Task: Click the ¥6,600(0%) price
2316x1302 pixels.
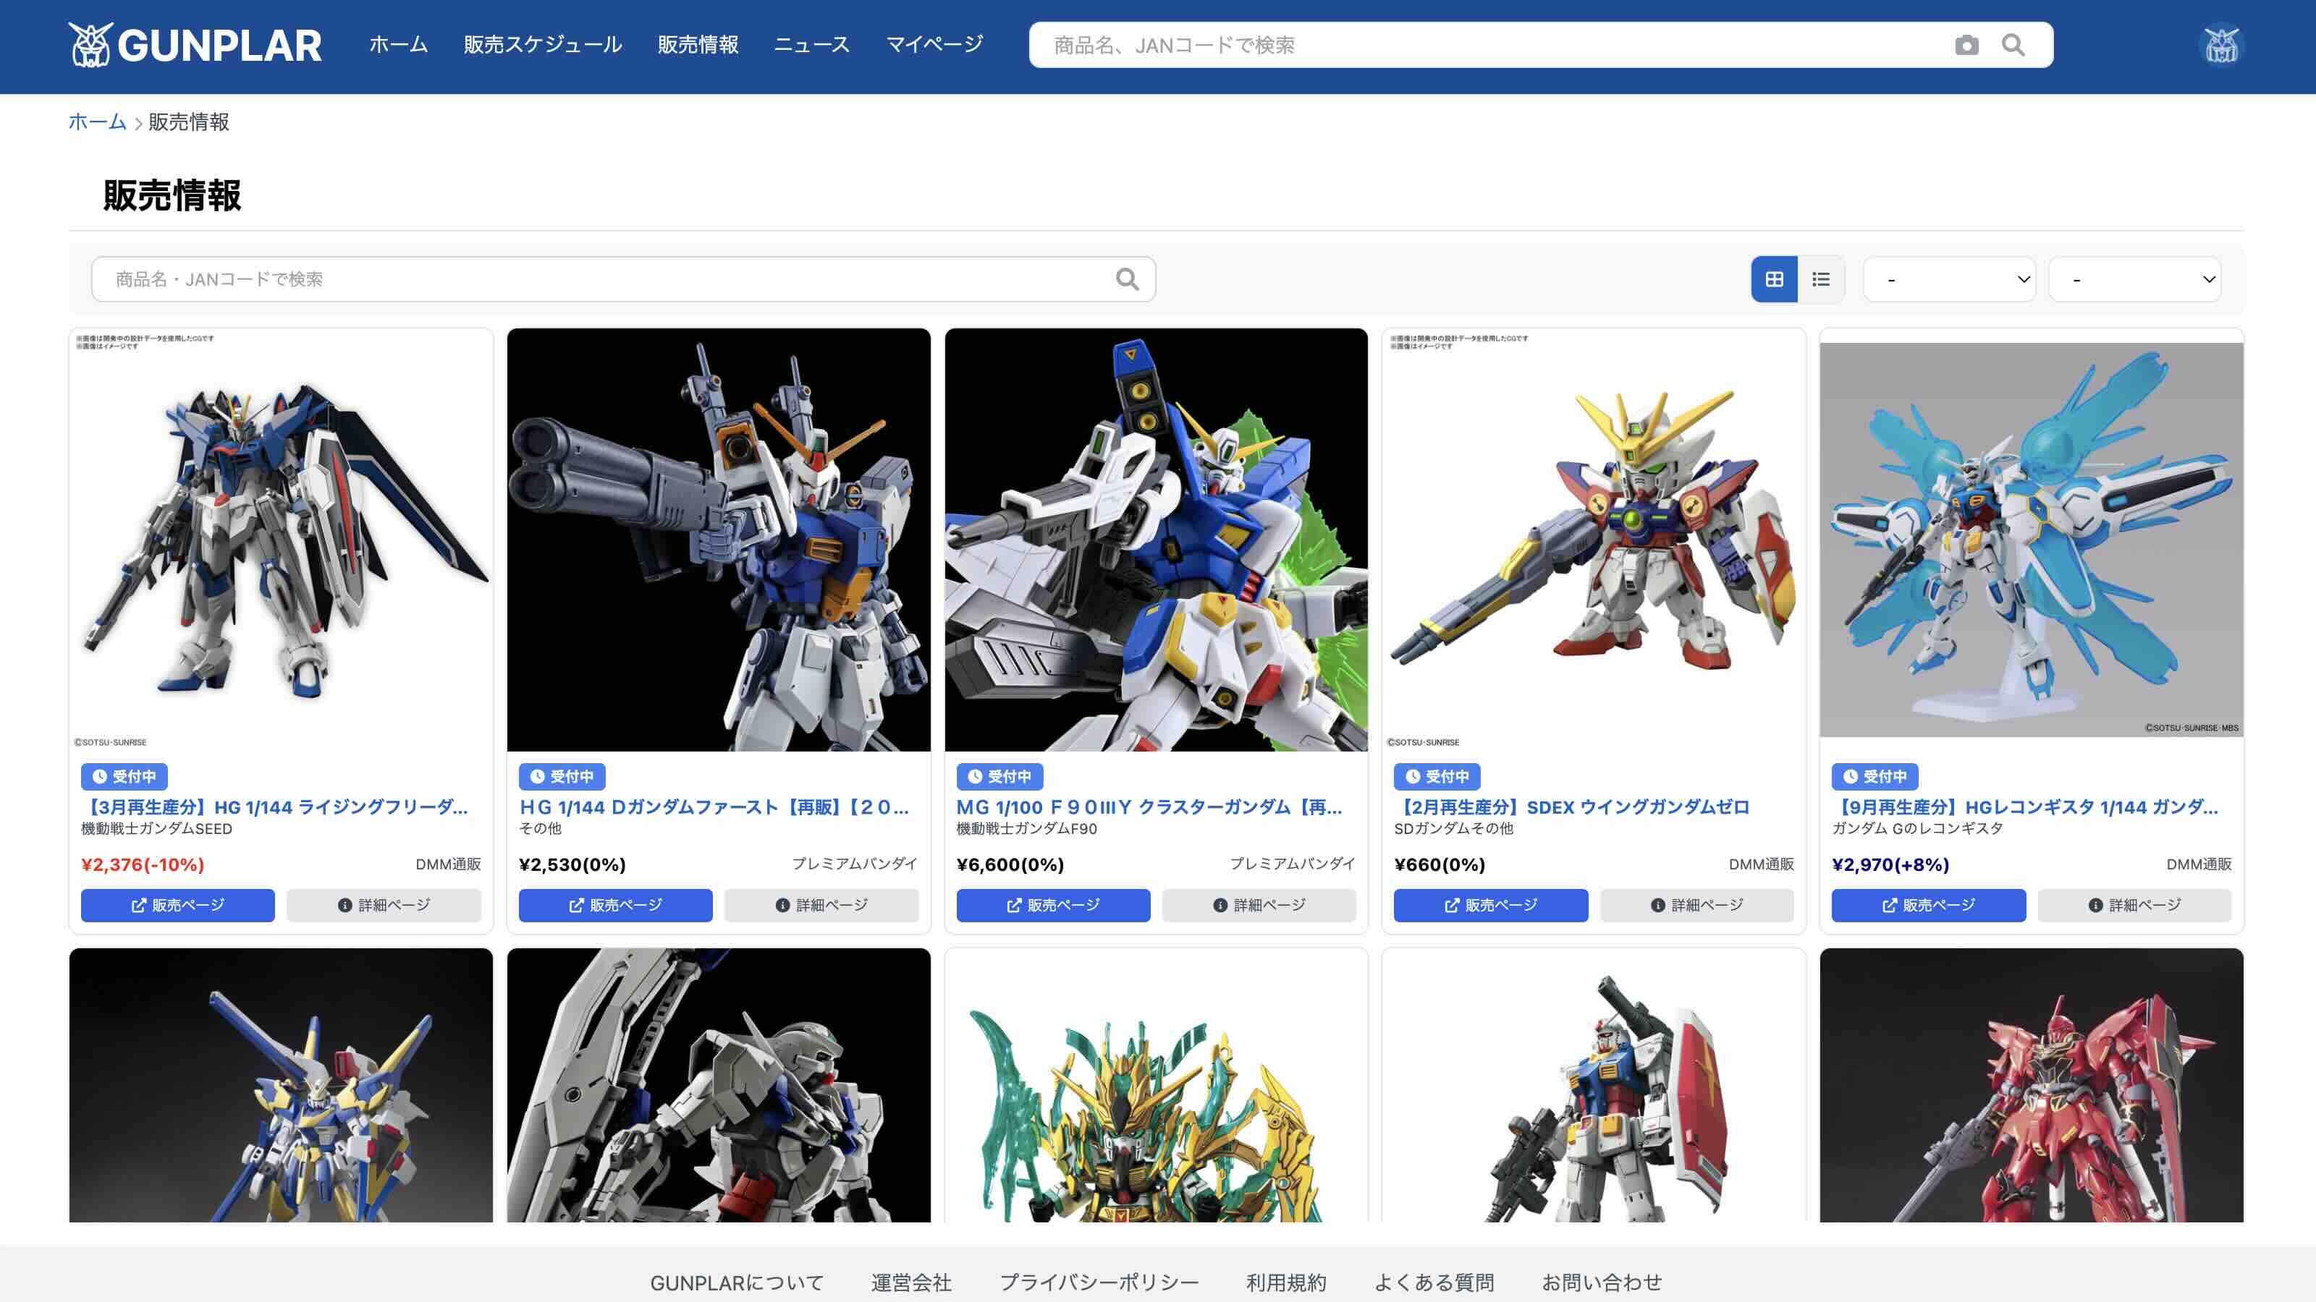Action: point(1010,864)
